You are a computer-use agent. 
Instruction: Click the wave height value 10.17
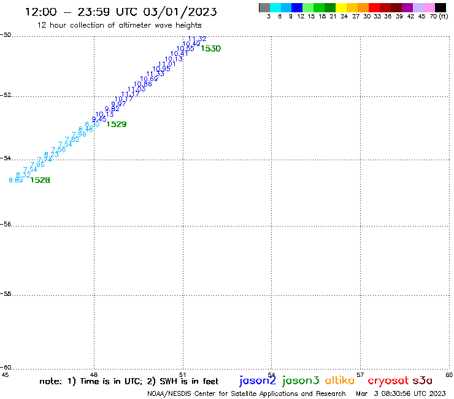(x=124, y=99)
